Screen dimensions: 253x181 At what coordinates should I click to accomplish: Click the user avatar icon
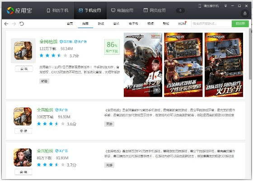[x=245, y=14]
